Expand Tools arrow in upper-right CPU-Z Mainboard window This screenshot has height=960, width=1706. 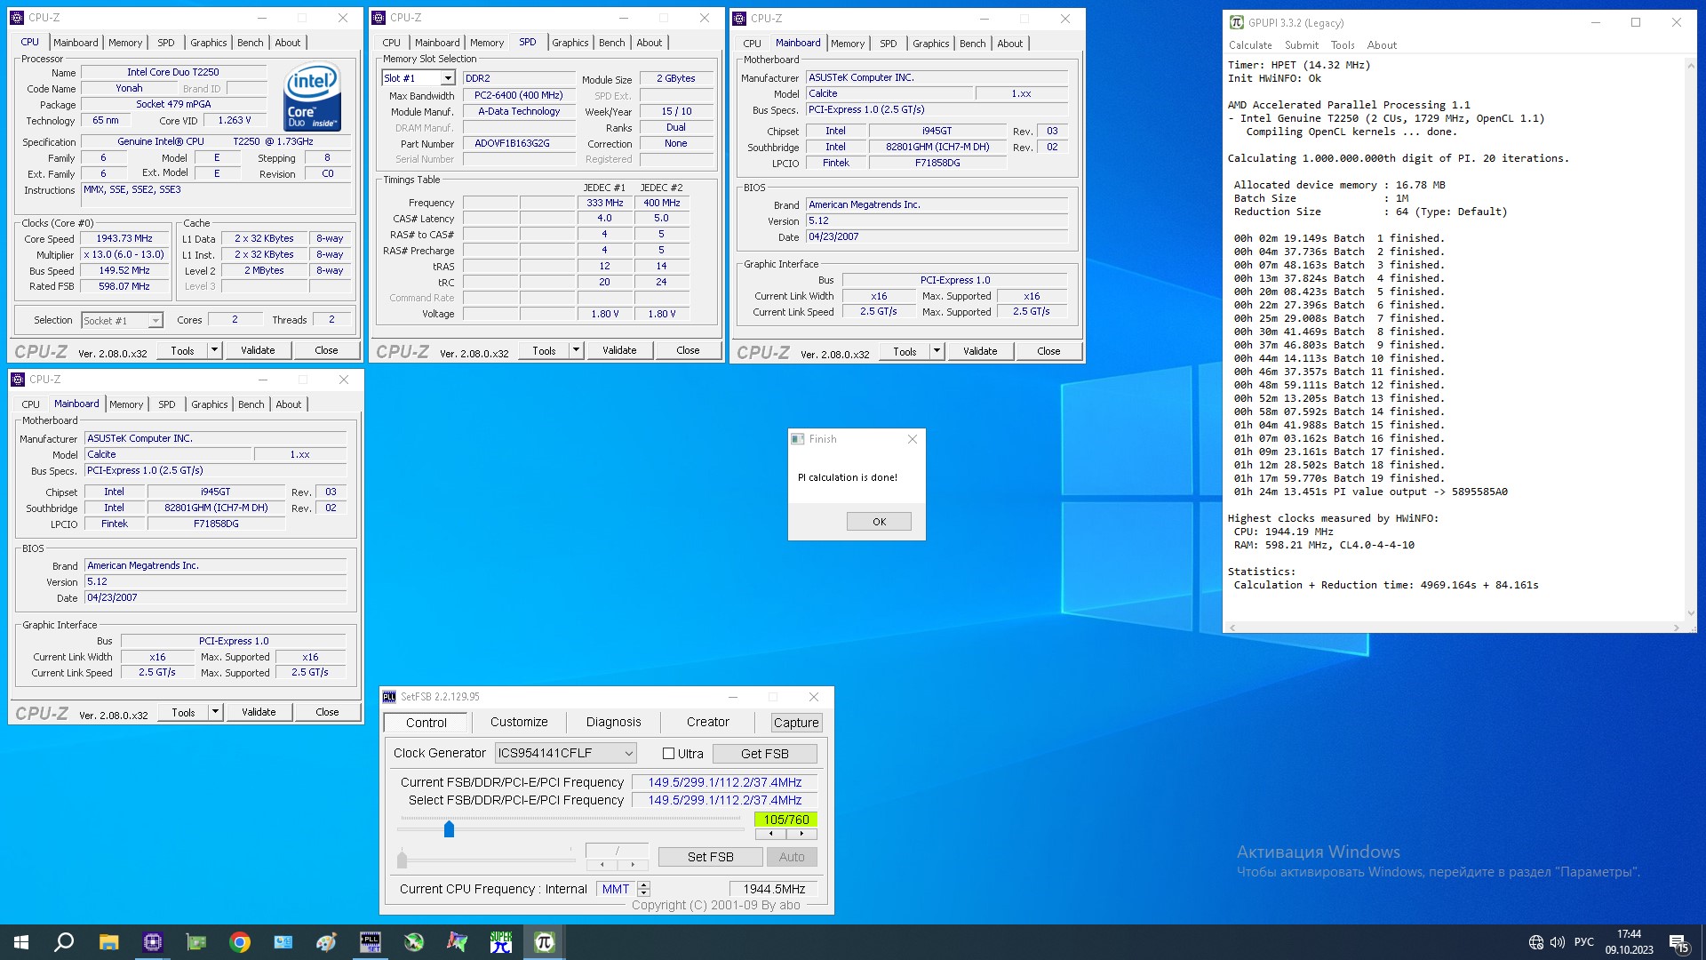937,351
